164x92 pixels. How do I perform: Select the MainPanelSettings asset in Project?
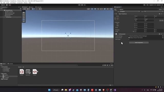click(x=28, y=72)
